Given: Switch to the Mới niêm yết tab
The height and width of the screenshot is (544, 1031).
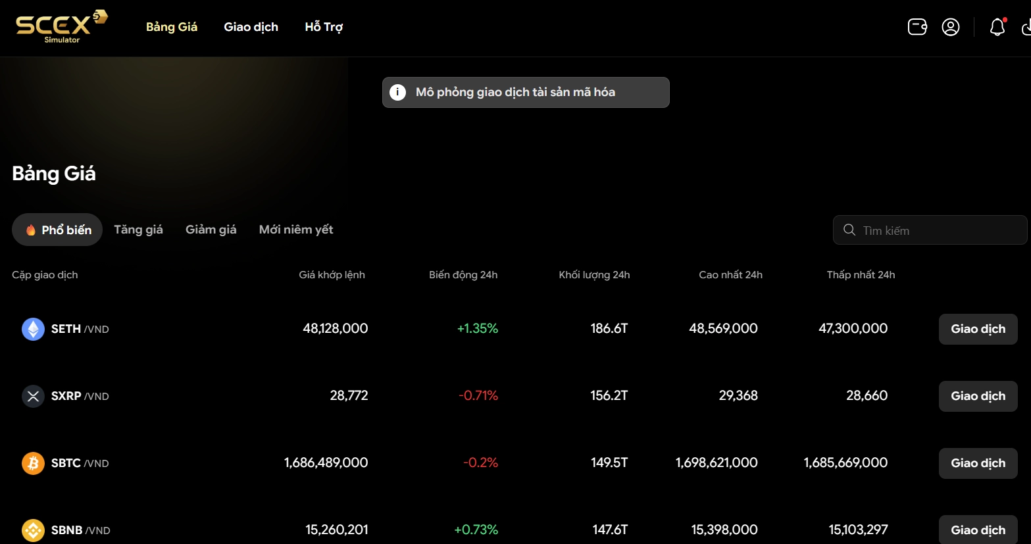Looking at the screenshot, I should click(296, 230).
